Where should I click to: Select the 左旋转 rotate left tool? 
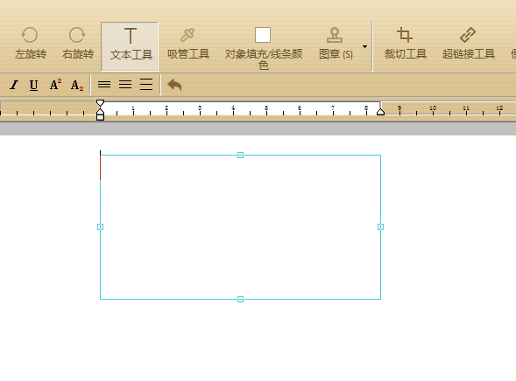pyautogui.click(x=31, y=44)
